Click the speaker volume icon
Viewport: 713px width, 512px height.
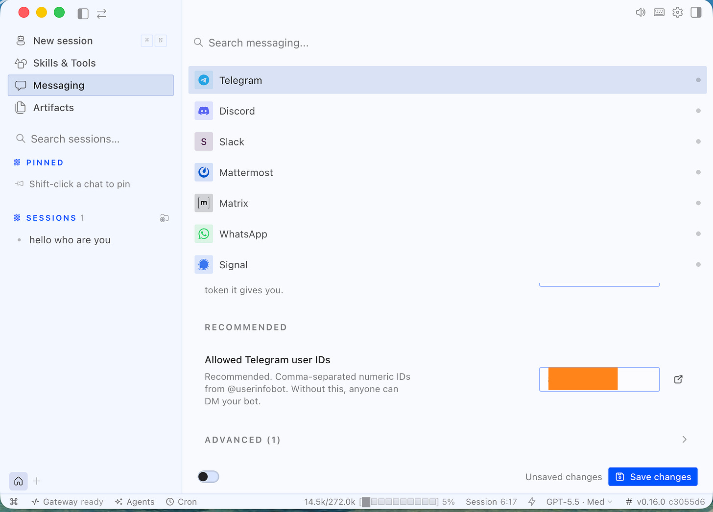point(641,12)
